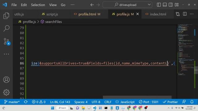This screenshot has height=111, width=198.
Task: Open the File menu
Action: pos(14,5)
